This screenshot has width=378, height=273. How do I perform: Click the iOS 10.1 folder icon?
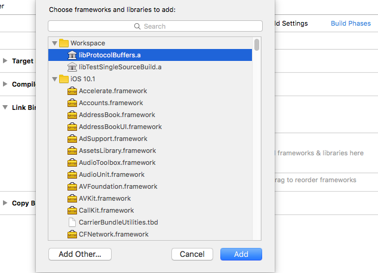(63, 79)
